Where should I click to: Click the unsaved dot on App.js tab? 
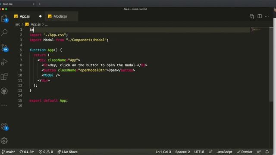[40, 16]
